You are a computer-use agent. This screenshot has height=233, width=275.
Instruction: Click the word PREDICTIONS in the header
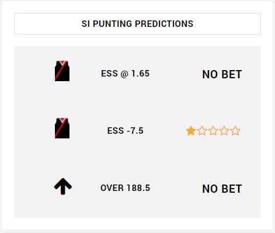click(x=164, y=24)
